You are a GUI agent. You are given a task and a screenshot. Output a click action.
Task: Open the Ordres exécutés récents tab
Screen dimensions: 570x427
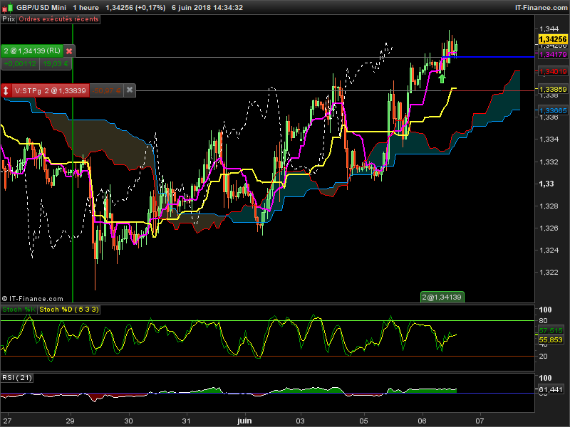click(x=58, y=19)
